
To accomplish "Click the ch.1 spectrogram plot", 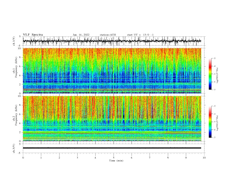I will (112, 71).
